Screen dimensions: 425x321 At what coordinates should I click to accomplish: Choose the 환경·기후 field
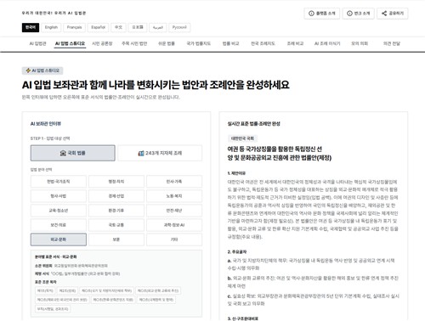point(116,211)
